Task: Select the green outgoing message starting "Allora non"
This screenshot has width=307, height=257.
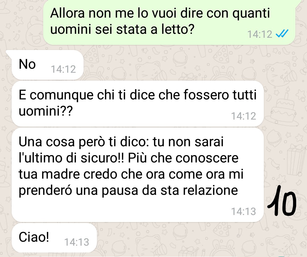Action: pos(169,22)
